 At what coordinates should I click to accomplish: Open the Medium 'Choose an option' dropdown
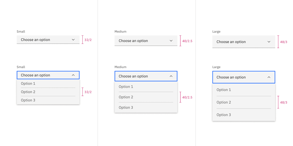point(142,41)
